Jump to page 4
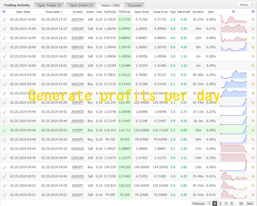Screen dimensions: 257x206 [x=226, y=204]
